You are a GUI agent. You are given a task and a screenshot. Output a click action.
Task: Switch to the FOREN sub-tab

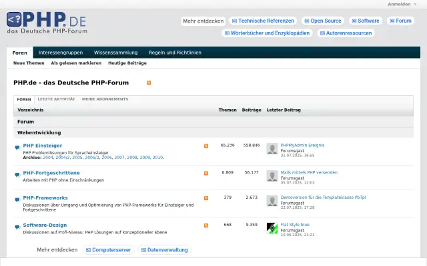coord(24,99)
